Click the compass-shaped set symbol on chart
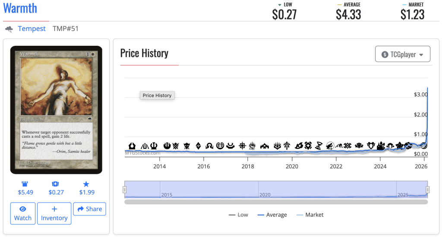 tap(243, 146)
